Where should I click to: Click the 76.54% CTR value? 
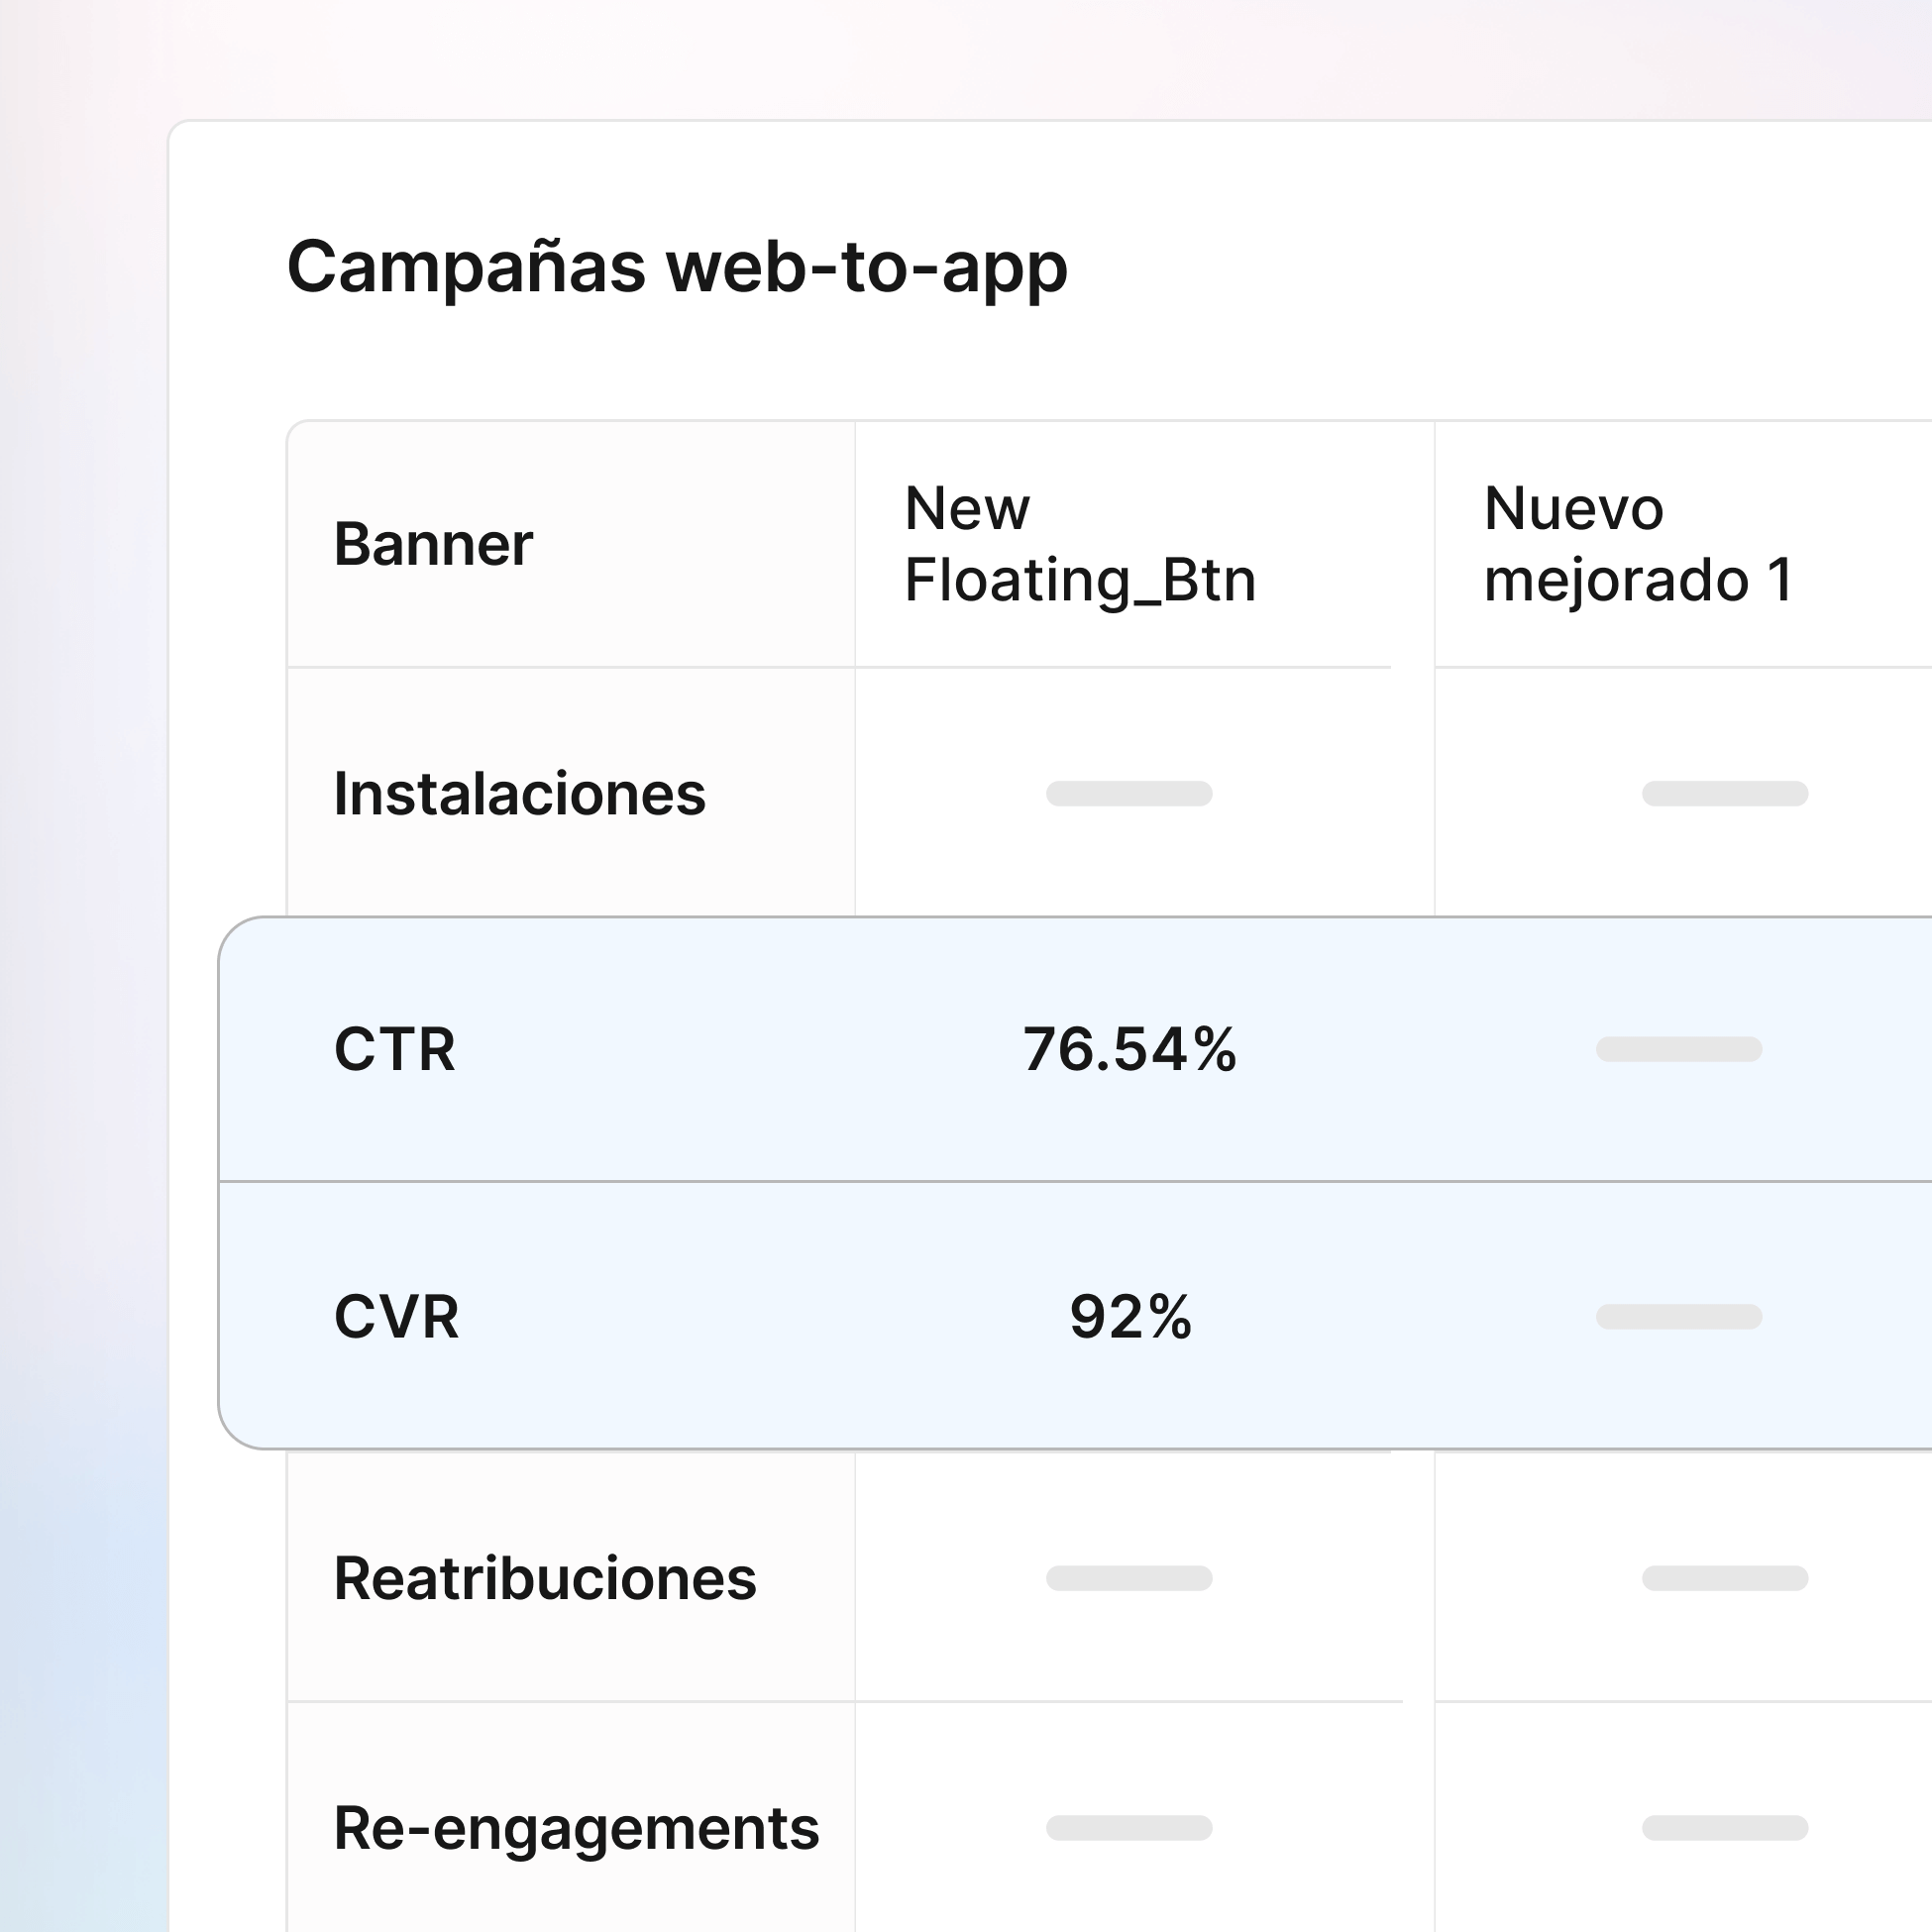click(1129, 1049)
